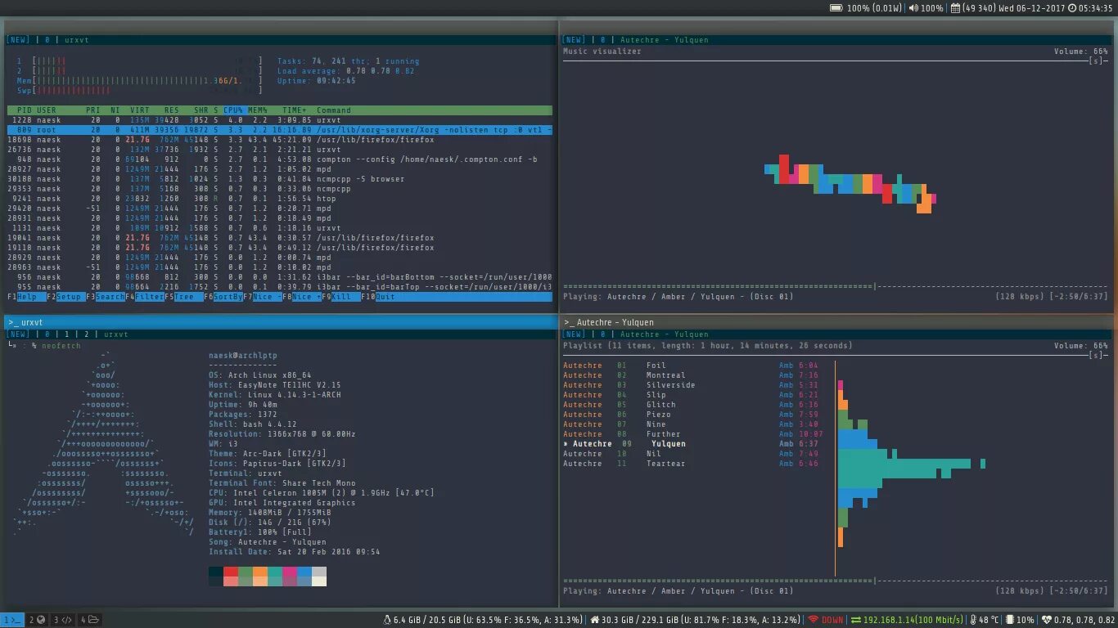Viewport: 1118px width, 628px height.
Task: Click the penguin root disk icon
Action: tap(388, 620)
